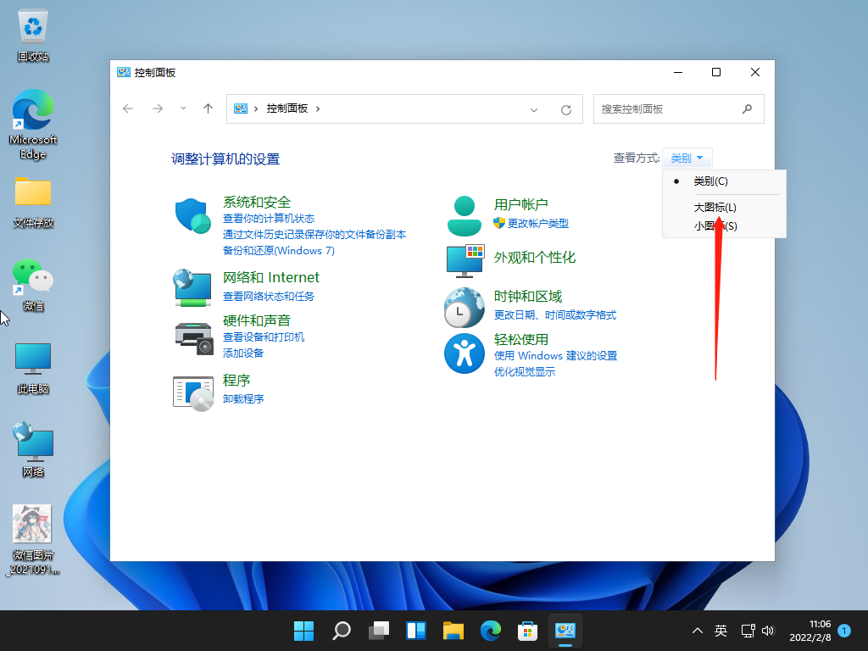Open the System and Security shield icon
Image resolution: width=868 pixels, height=651 pixels.
[x=192, y=216]
